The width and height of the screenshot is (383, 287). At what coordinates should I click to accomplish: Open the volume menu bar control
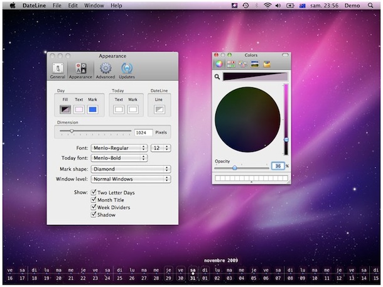pyautogui.click(x=278, y=6)
